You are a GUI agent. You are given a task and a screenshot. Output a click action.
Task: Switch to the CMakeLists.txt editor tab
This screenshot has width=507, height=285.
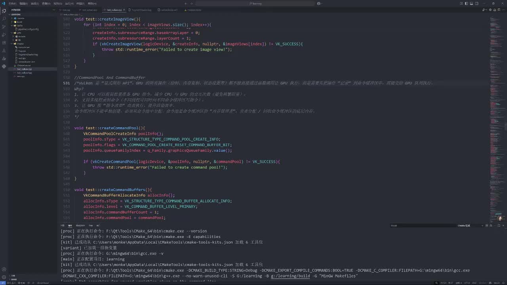click(x=194, y=10)
